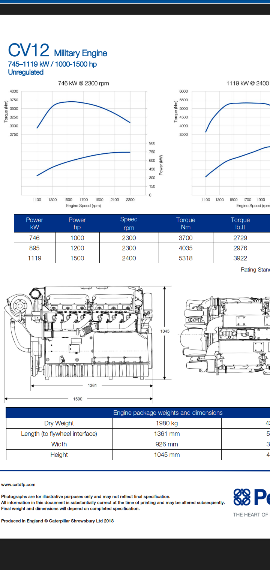The height and width of the screenshot is (570, 270).
Task: Select the '1045 mm' value
Action: pyautogui.click(x=167, y=455)
